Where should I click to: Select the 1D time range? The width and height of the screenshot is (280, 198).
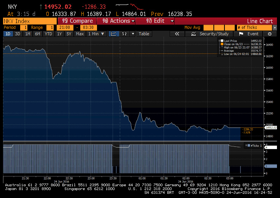(x=8, y=34)
